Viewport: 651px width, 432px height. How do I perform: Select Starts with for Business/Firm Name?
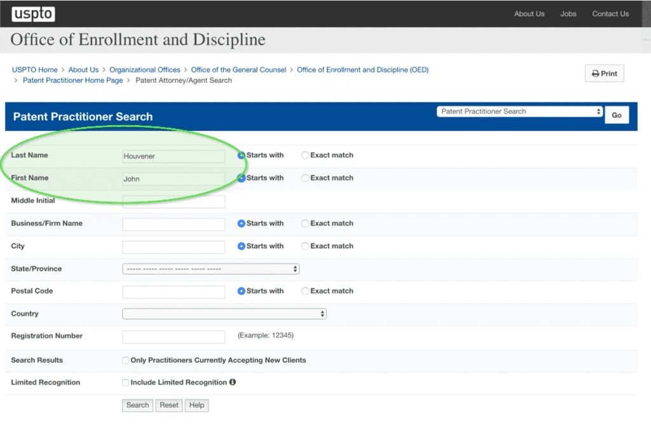coord(241,223)
